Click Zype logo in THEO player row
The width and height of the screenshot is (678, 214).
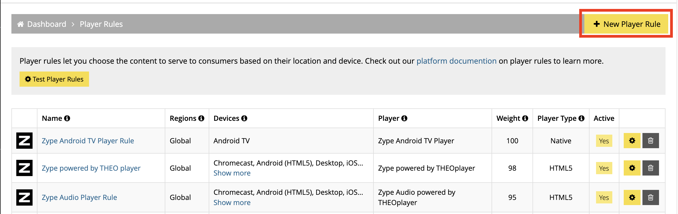(x=24, y=168)
